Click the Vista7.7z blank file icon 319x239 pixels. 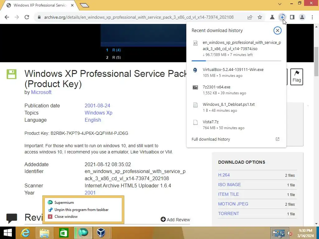[x=195, y=122]
